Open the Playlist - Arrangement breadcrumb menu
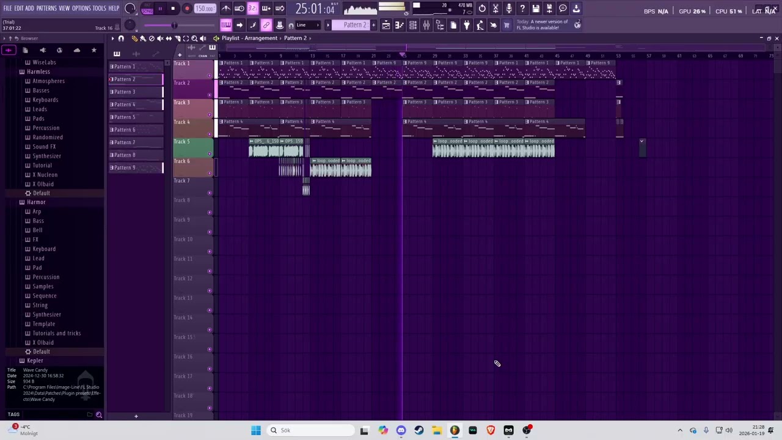Screen dimensions: 782x440 click(249, 38)
